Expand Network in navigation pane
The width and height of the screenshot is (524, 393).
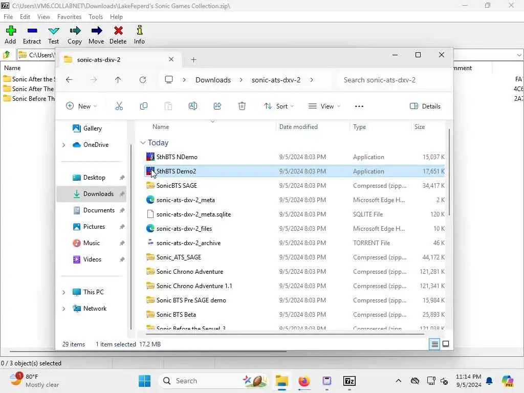[63, 309]
